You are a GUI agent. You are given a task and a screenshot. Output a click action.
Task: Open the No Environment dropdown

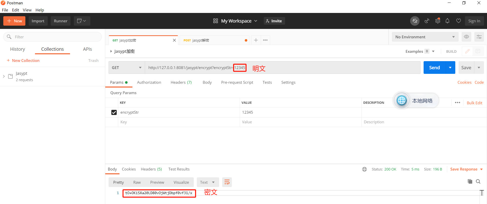click(425, 37)
